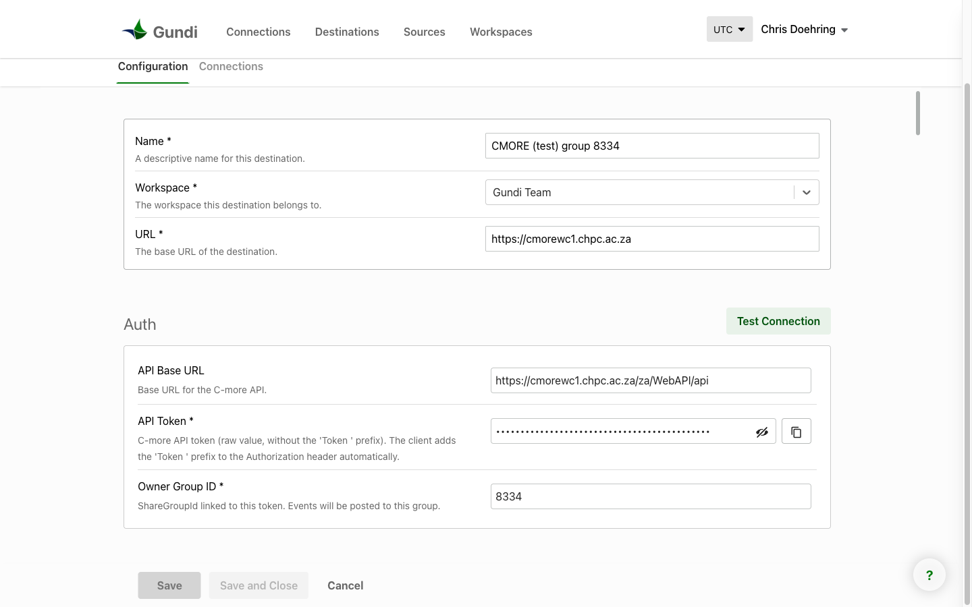Viewport: 972px width, 607px height.
Task: Click the 'Workspace *' label
Action: click(x=166, y=187)
